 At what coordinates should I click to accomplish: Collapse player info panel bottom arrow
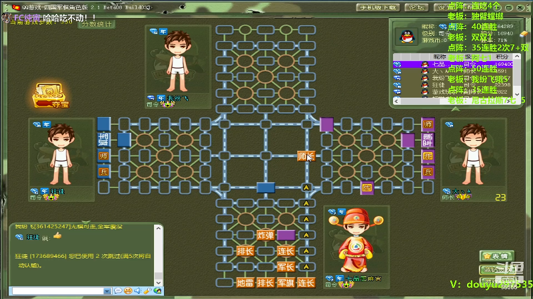tap(456, 109)
